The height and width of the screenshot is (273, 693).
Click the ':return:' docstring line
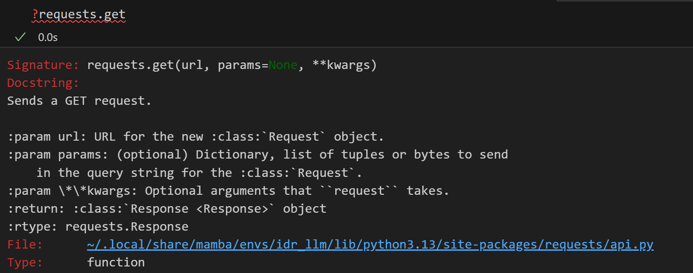[166, 209]
